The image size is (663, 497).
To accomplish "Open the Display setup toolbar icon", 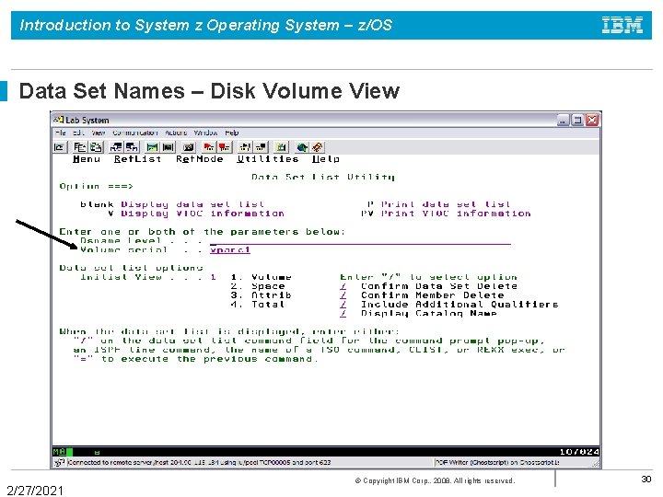I will [x=152, y=147].
